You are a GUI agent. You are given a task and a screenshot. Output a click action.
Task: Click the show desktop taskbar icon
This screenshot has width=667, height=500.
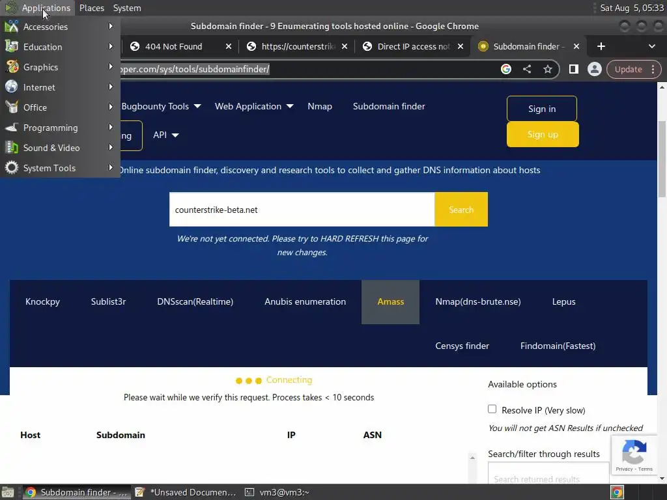(8, 492)
